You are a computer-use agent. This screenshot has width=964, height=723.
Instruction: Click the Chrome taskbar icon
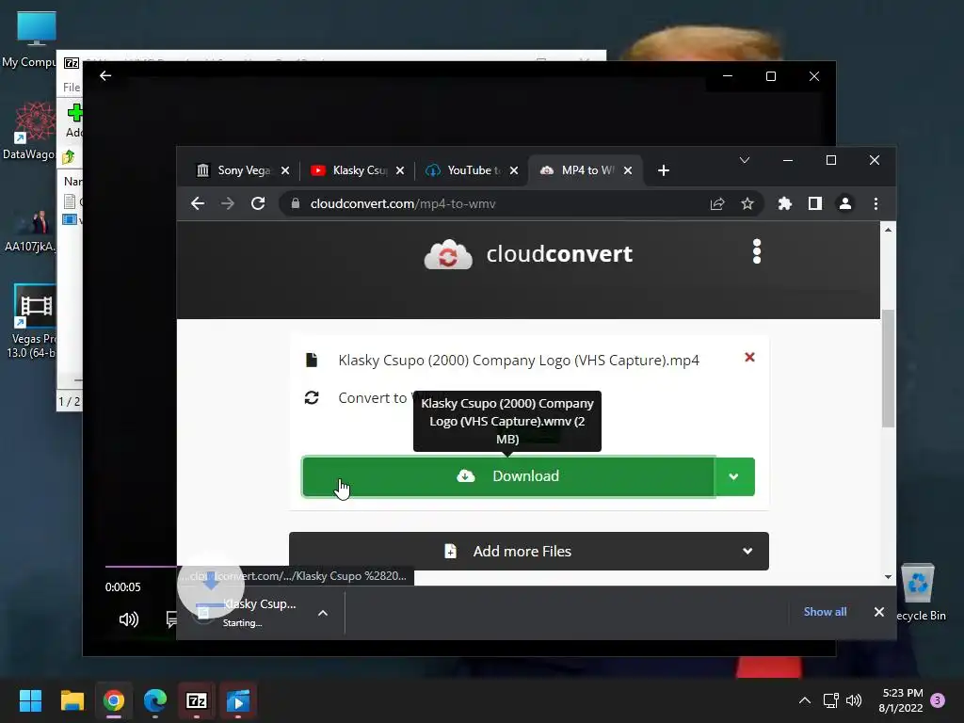(x=114, y=700)
